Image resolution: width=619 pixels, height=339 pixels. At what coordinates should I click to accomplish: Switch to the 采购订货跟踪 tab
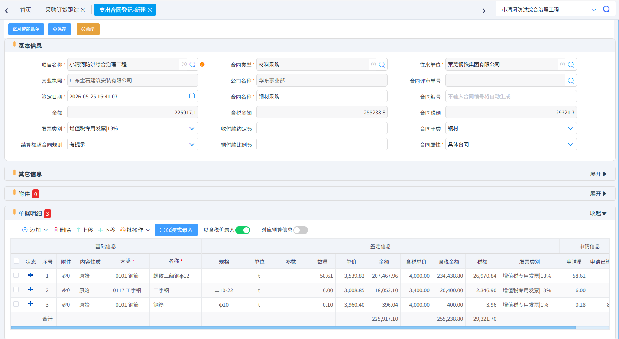(x=62, y=10)
